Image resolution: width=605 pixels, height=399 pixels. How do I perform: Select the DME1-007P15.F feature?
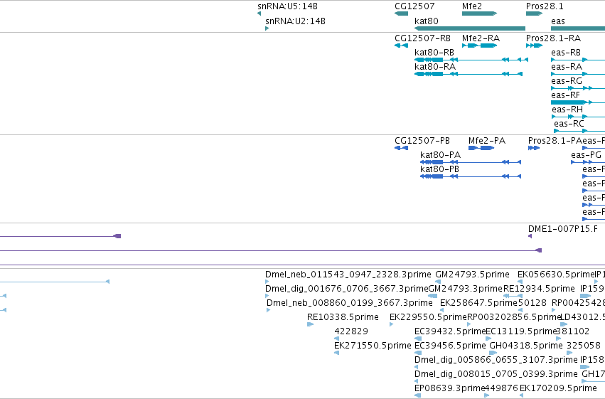(530, 236)
